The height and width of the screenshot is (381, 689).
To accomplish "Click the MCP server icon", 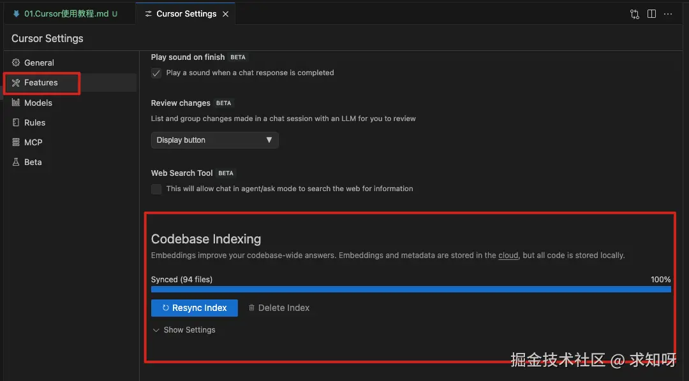I will pyautogui.click(x=16, y=142).
